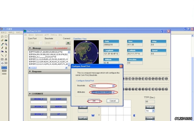Click the Cancel button
Screen dimensions: 194x121
113,101
